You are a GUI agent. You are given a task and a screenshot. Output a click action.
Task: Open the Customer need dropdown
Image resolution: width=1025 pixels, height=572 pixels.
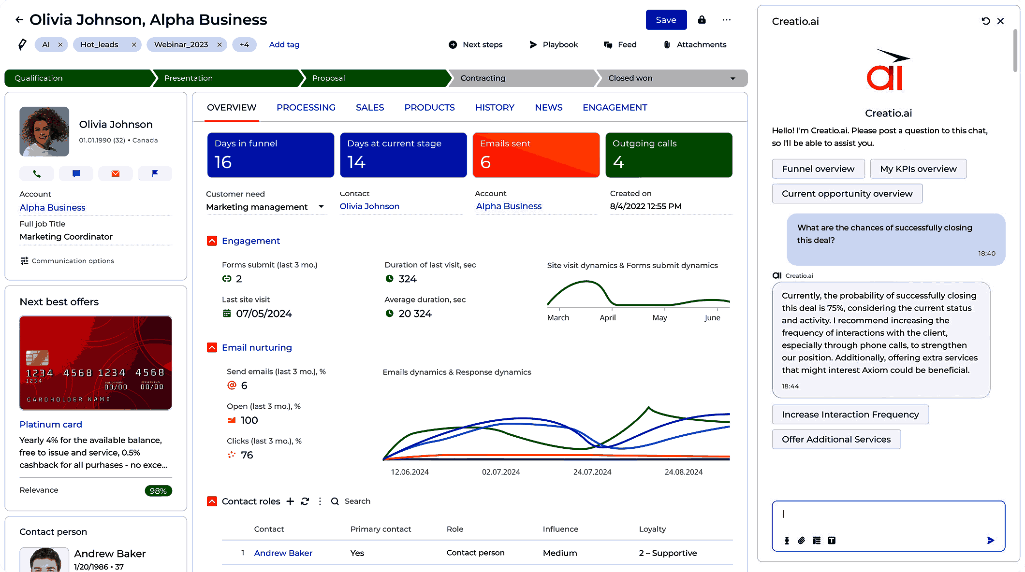321,207
